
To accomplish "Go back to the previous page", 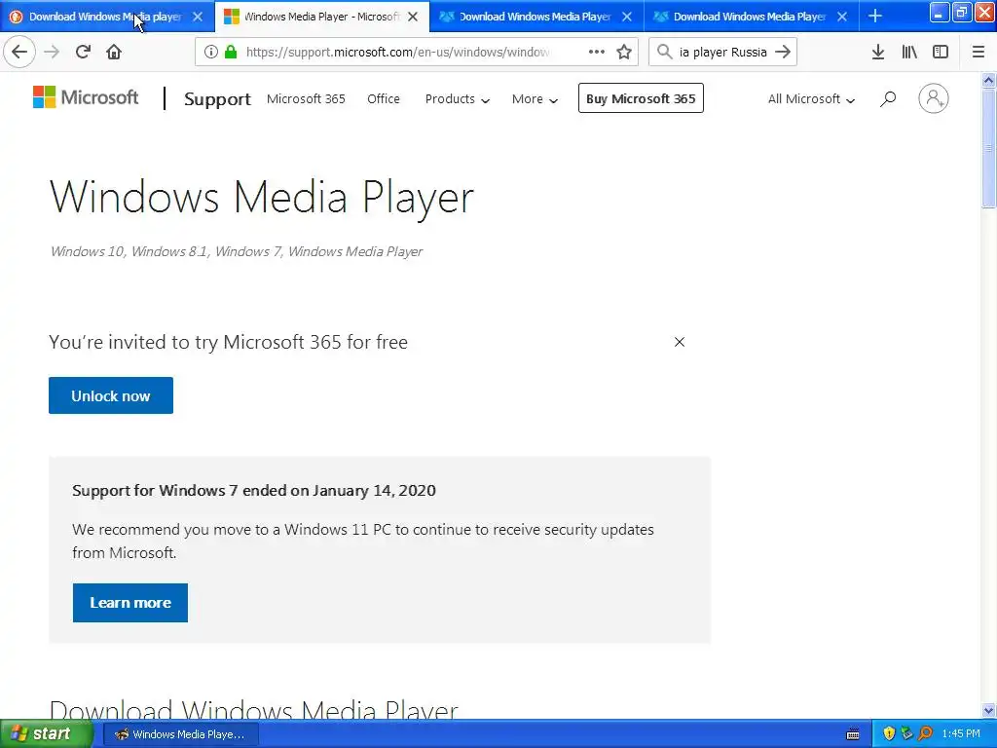I will 19,52.
